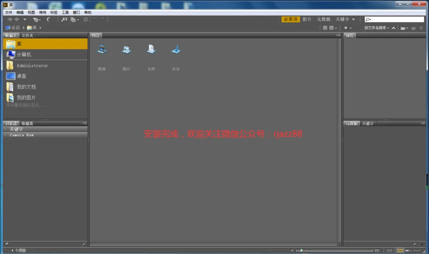Click the get photos from camera icon
The width and height of the screenshot is (429, 254).
click(64, 19)
